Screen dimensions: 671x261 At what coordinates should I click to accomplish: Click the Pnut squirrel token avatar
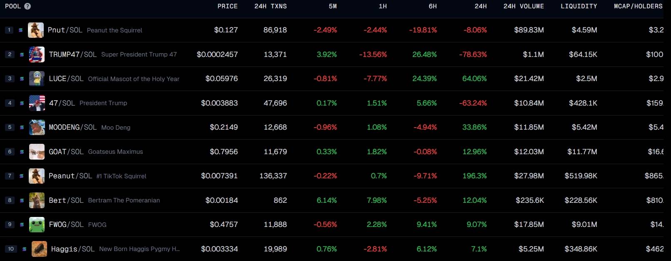point(36,30)
